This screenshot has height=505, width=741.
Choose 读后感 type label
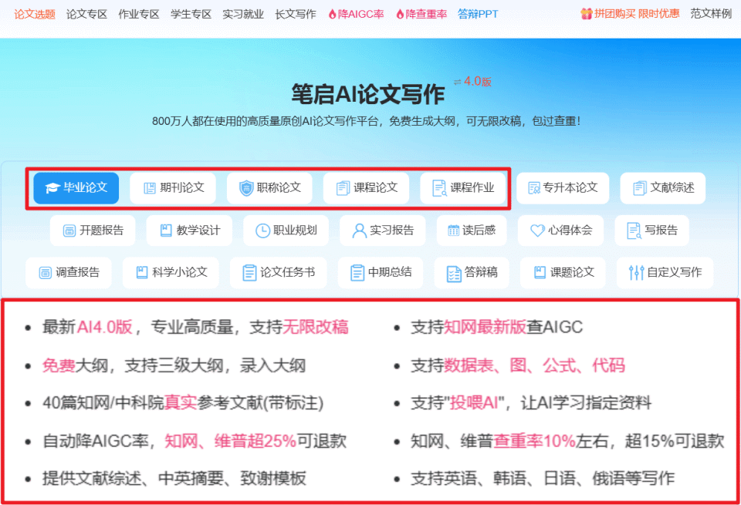click(479, 231)
